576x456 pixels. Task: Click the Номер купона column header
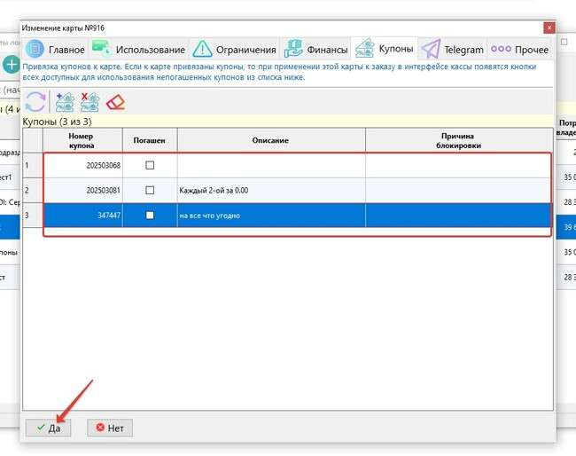coord(81,140)
